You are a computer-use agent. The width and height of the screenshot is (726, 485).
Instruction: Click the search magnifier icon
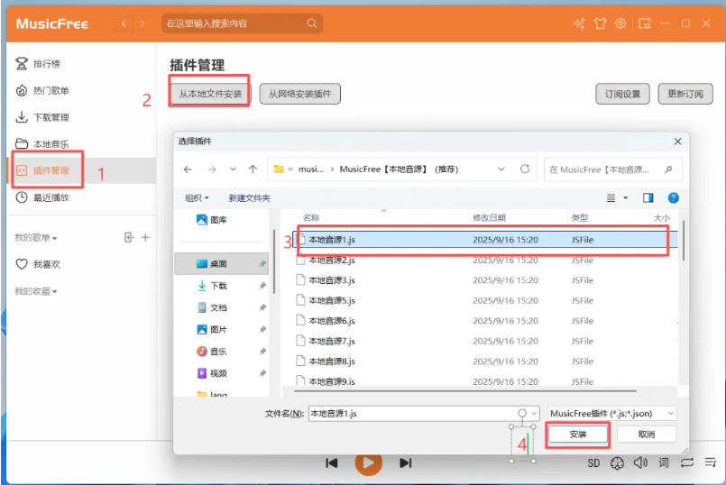[x=312, y=23]
